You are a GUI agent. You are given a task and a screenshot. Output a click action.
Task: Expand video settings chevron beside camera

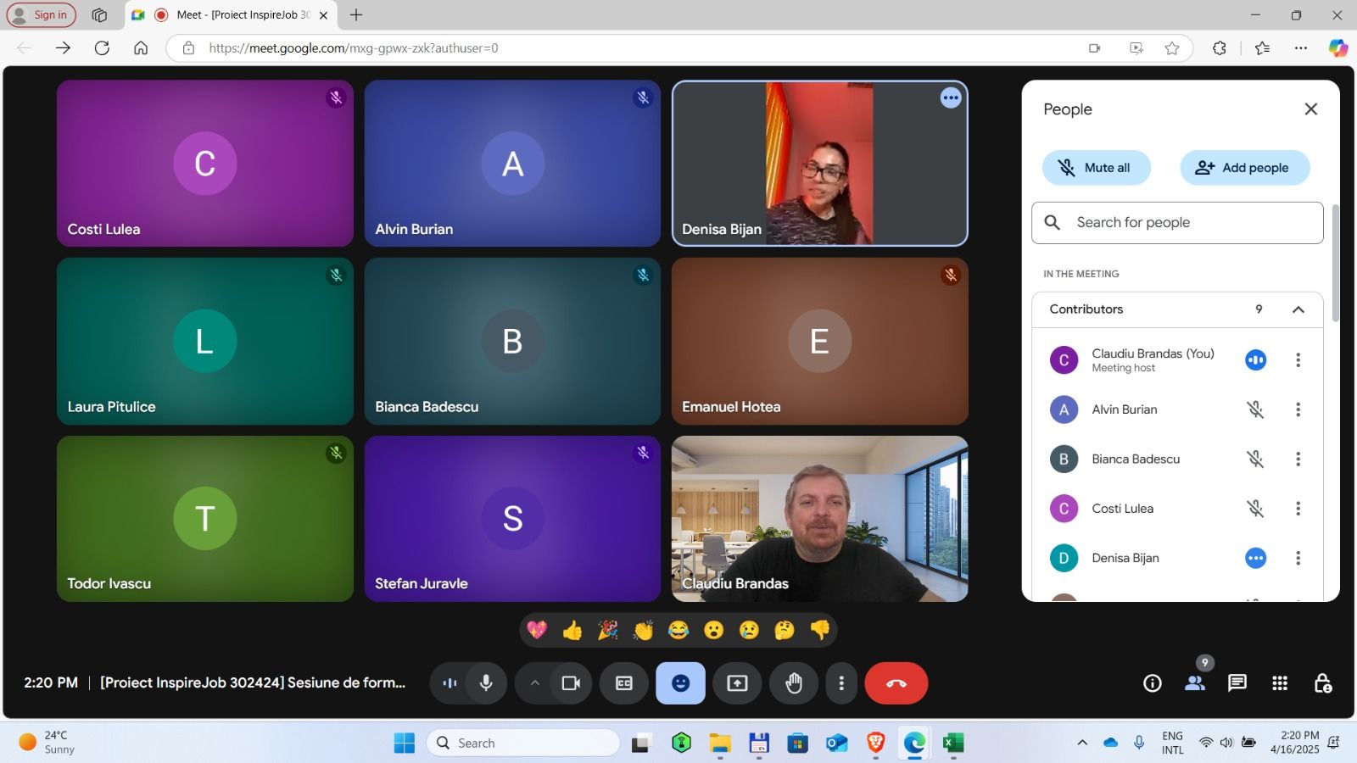(534, 683)
